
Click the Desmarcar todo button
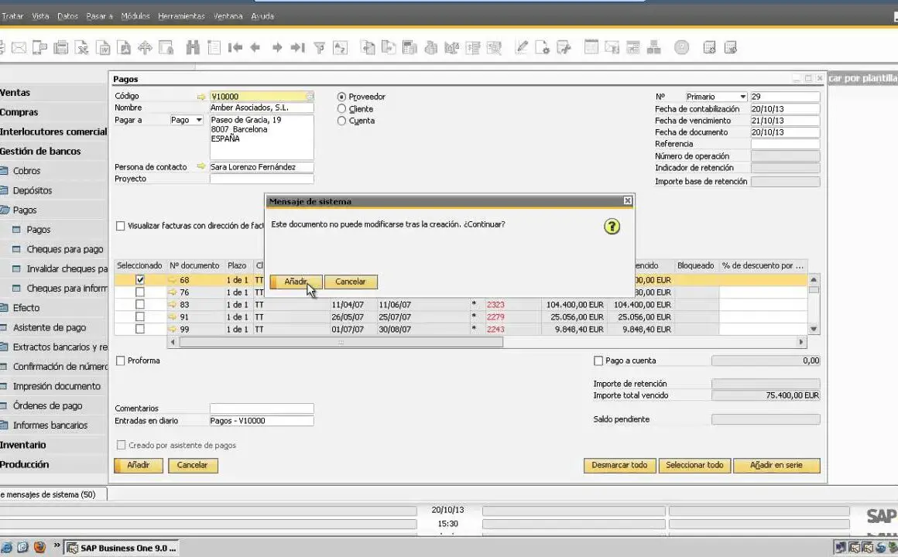[619, 466]
